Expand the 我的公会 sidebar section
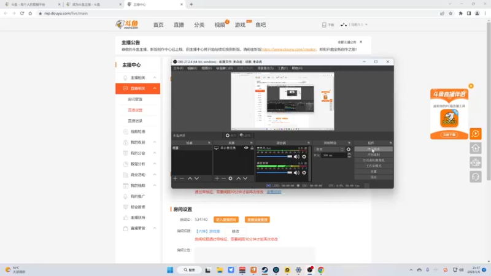The width and height of the screenshot is (491, 276). 155,153
